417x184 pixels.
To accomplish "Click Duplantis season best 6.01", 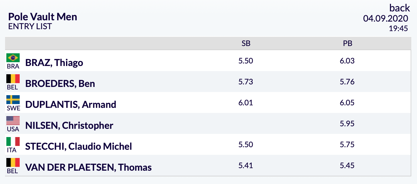I will click(246, 102).
